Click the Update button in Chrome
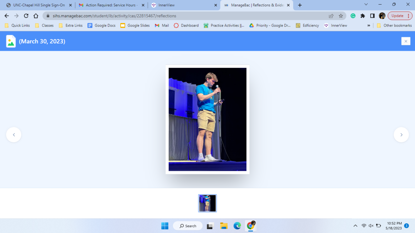The image size is (415, 233). click(397, 16)
